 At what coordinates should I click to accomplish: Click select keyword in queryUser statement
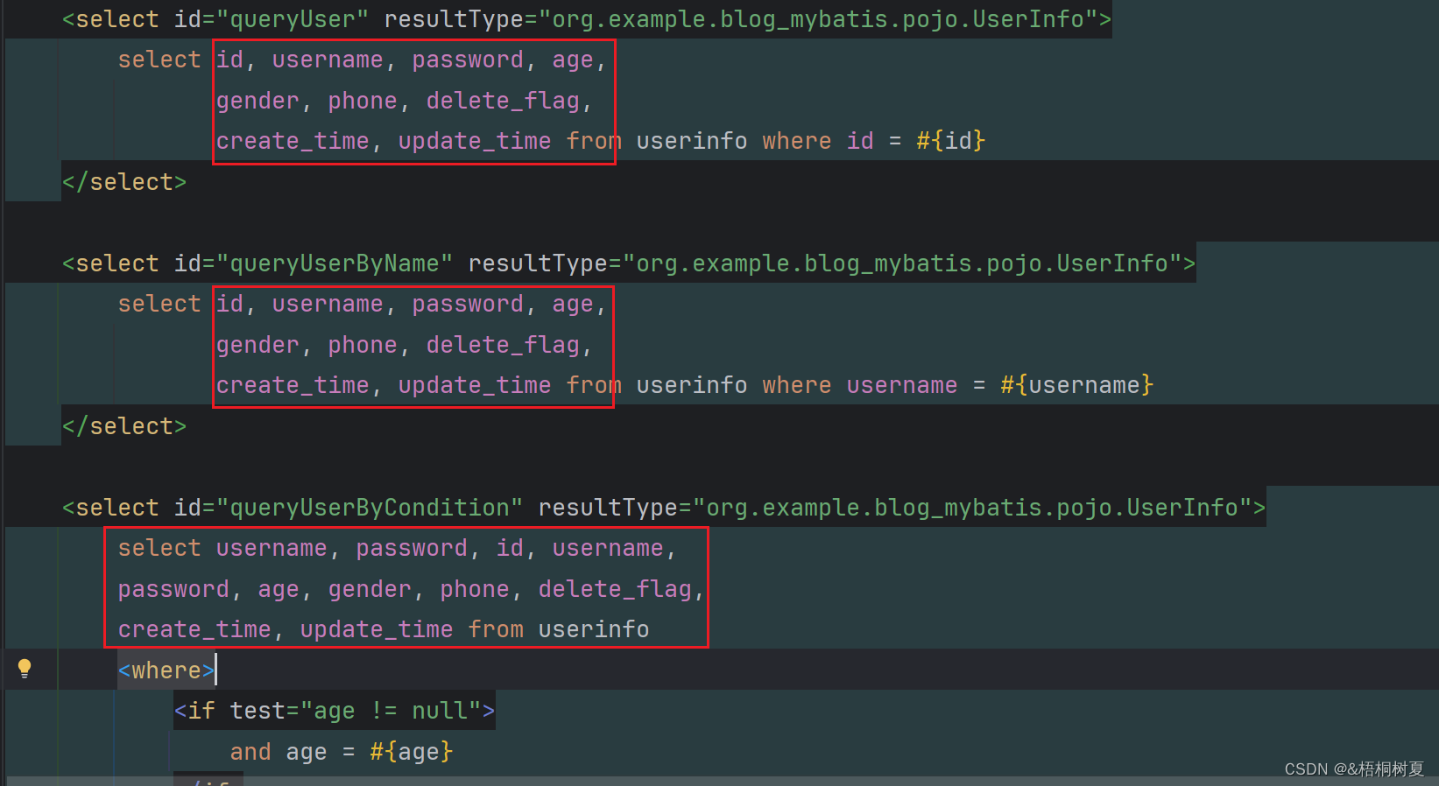[x=159, y=60]
